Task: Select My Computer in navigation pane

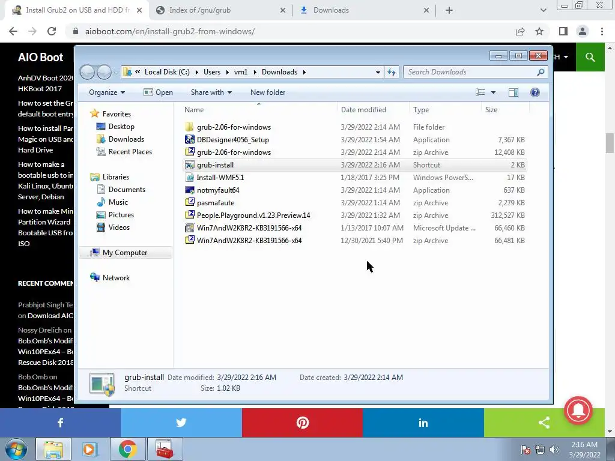Action: point(125,253)
